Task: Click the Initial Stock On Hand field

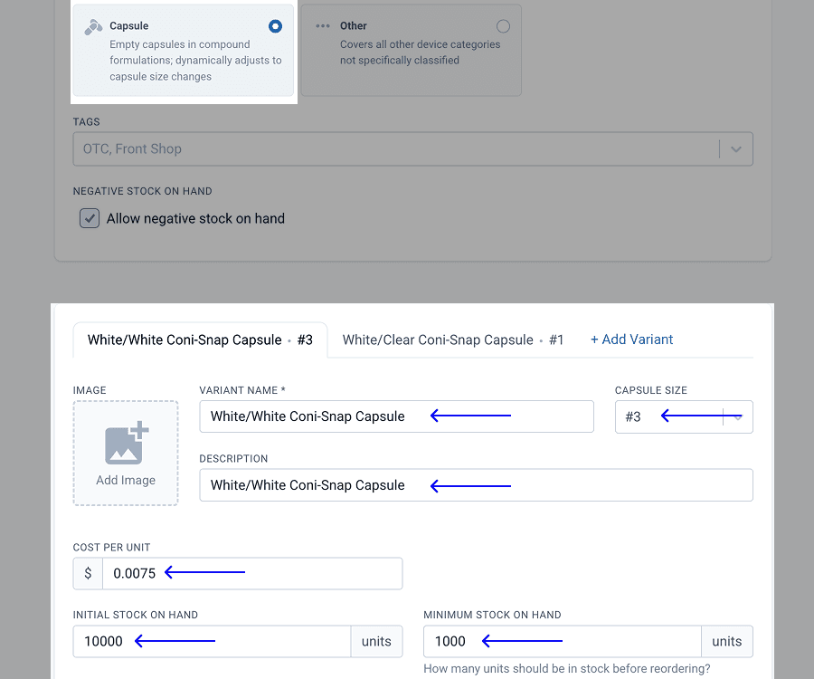Action: click(x=212, y=642)
